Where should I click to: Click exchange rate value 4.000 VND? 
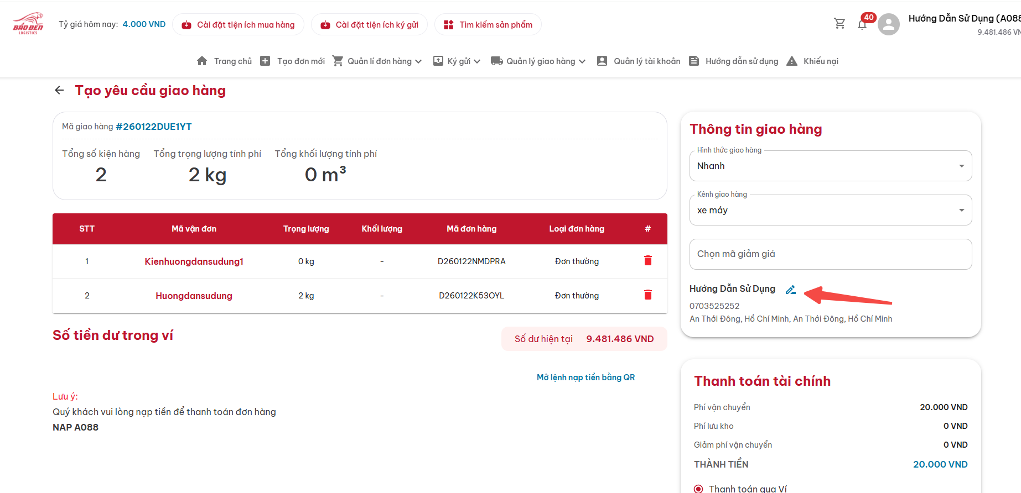144,24
